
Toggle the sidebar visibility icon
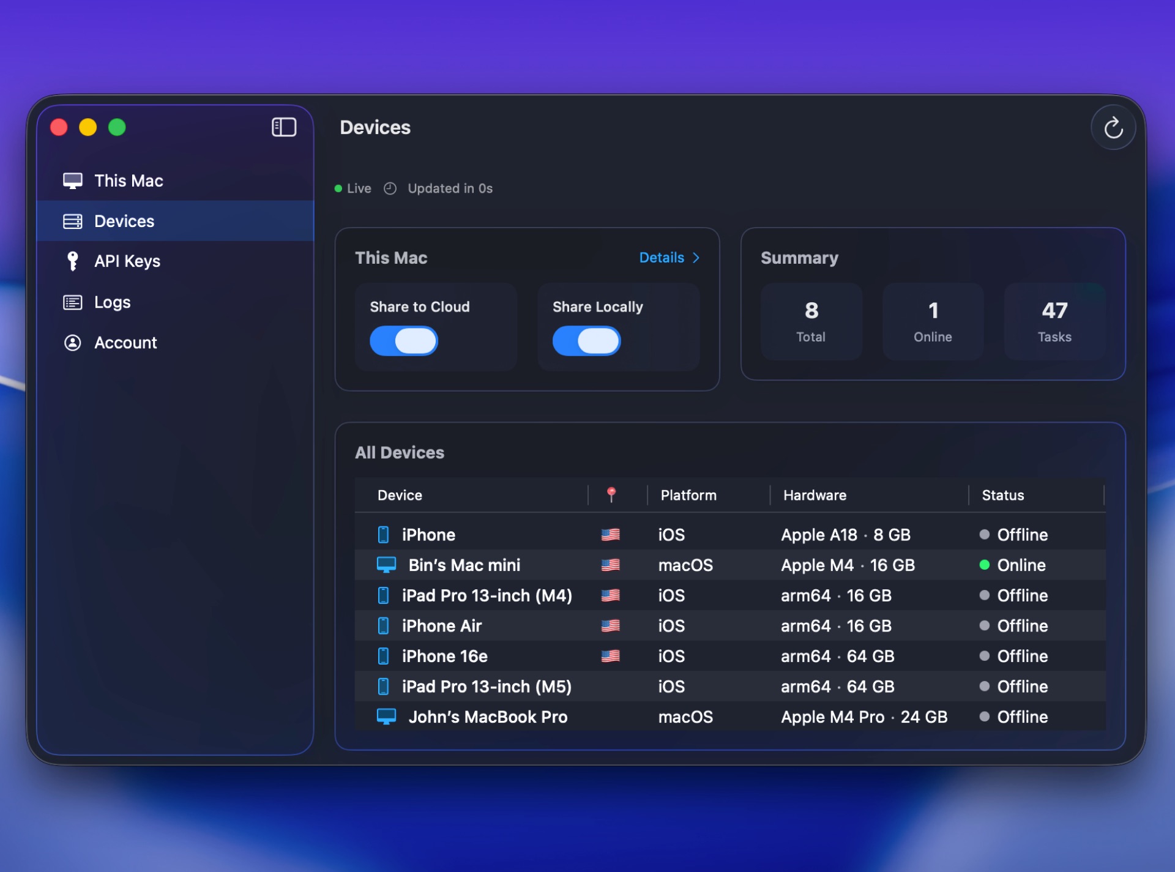click(x=284, y=127)
